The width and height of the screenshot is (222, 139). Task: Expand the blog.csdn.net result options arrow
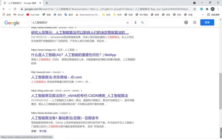point(81,91)
